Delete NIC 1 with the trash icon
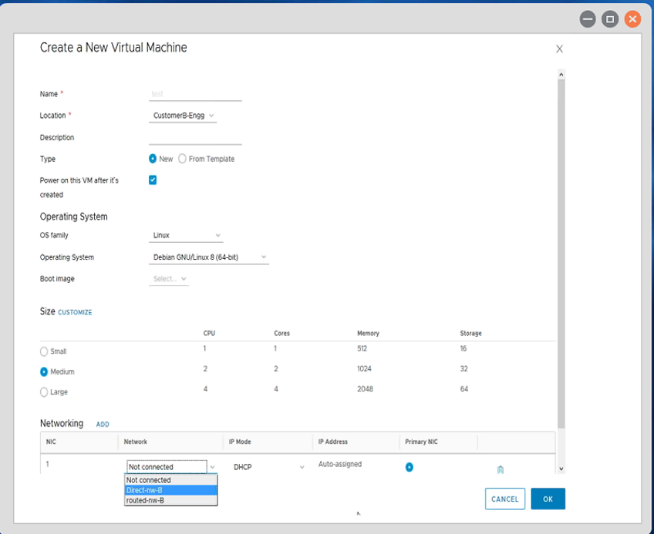The image size is (654, 534). click(x=500, y=470)
